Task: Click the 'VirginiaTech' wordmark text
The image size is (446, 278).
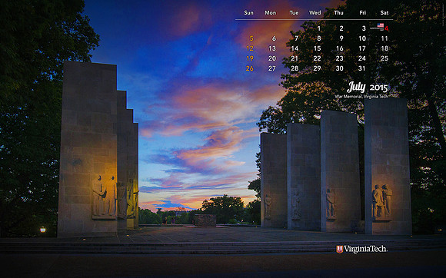Action: tap(365, 249)
